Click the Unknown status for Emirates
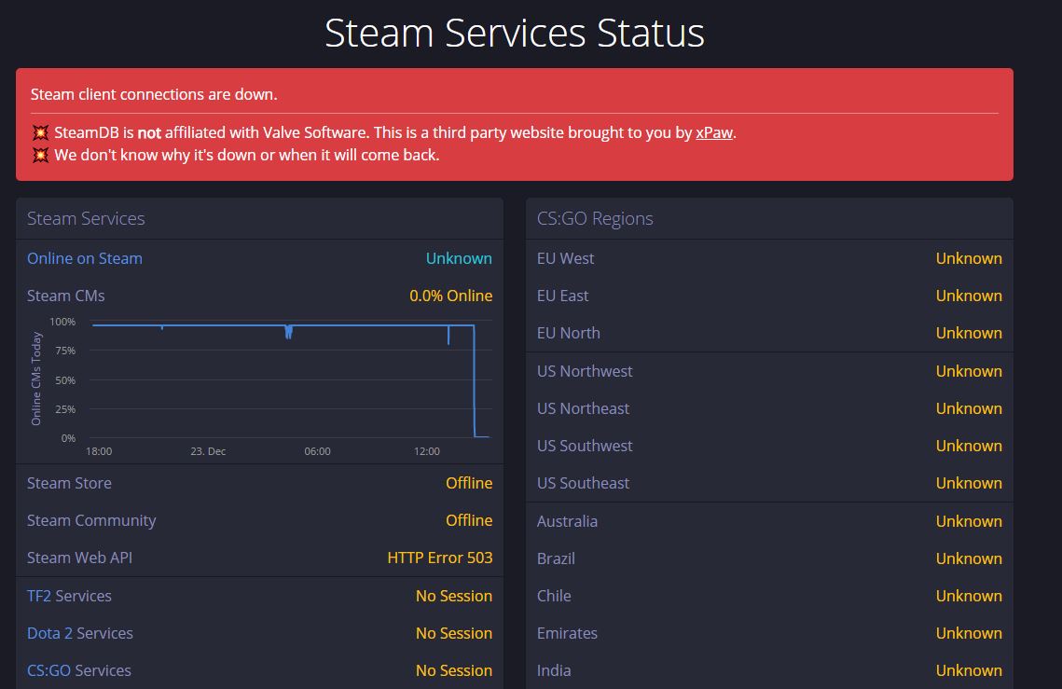Screen dimensions: 1062x689 969,633
